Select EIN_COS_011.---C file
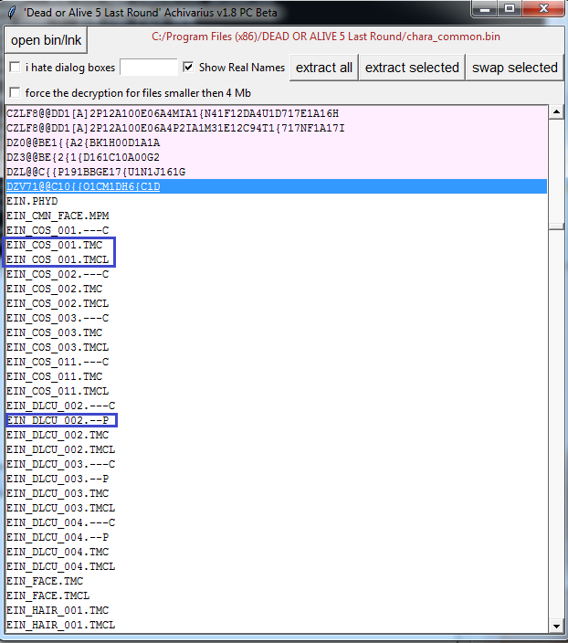Viewport: 568px width, 643px height. tap(277, 362)
